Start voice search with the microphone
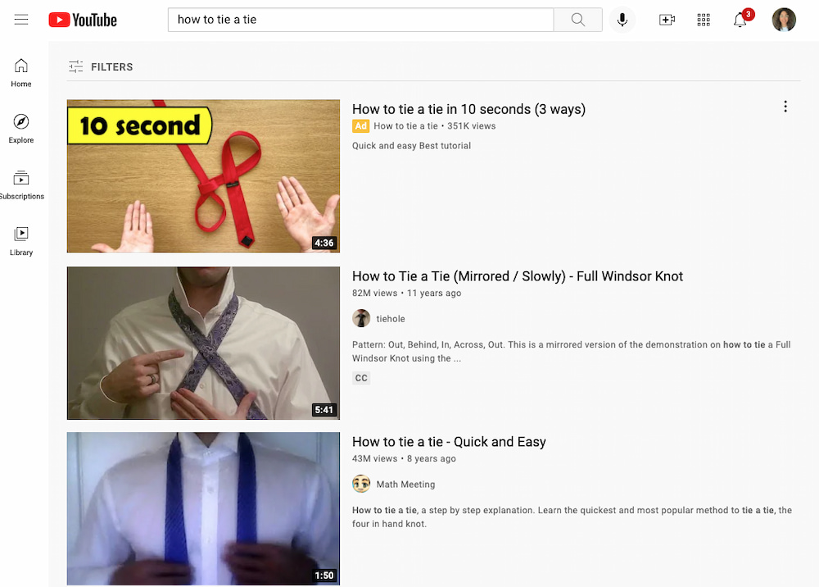The height and width of the screenshot is (587, 819). [622, 20]
